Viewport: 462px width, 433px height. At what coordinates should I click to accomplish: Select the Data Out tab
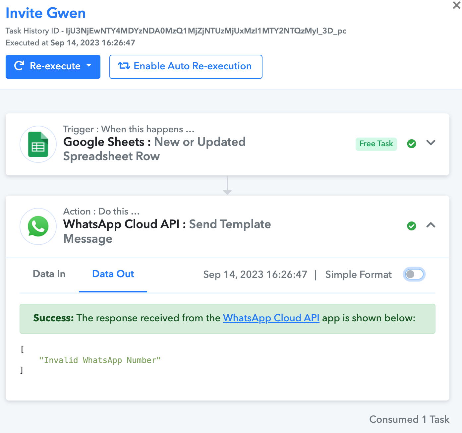coord(113,274)
